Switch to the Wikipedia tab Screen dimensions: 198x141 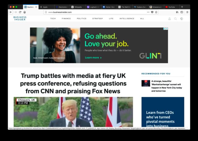77,7
